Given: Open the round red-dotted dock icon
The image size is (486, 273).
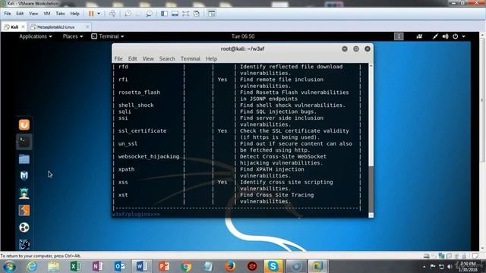Looking at the screenshot, I should (24, 227).
